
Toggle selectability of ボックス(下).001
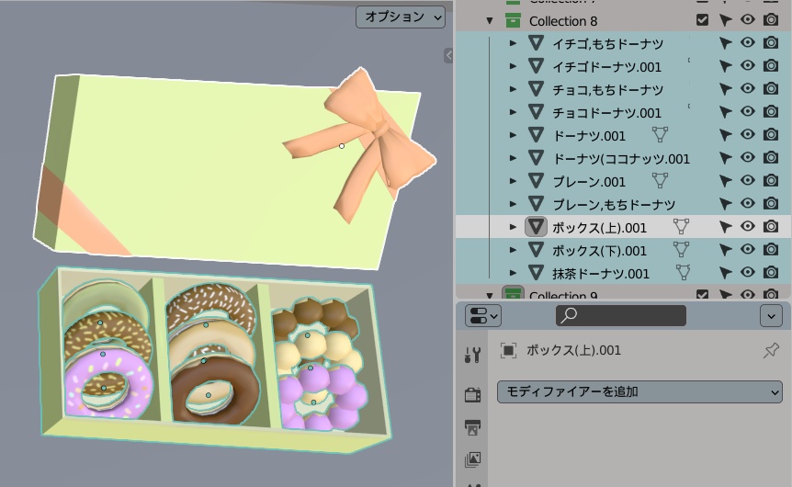[x=725, y=250]
